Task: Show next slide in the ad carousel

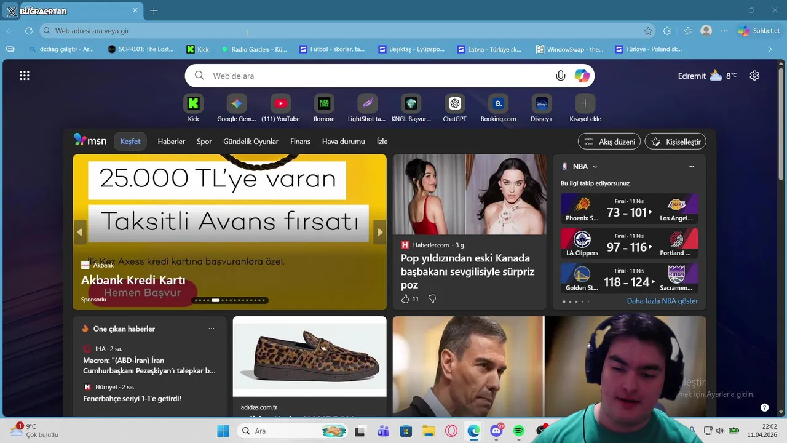Action: click(x=380, y=232)
